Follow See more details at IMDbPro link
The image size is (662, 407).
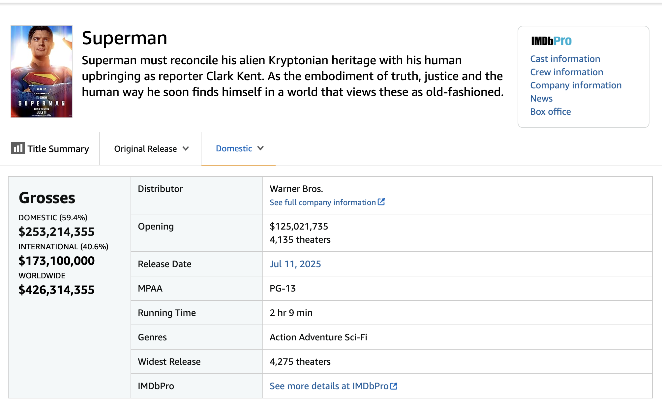pos(329,386)
